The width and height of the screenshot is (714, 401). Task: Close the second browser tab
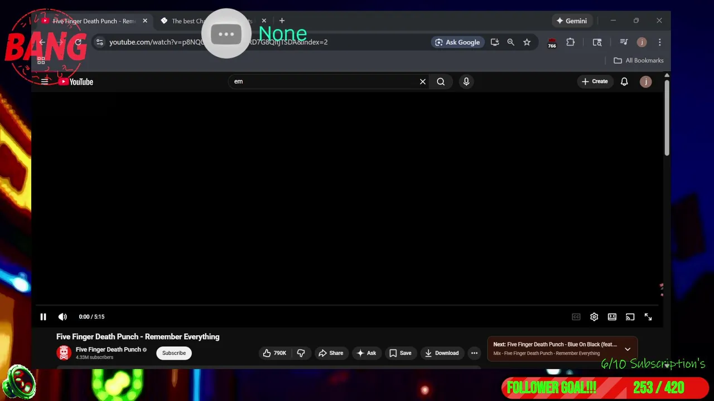264,21
